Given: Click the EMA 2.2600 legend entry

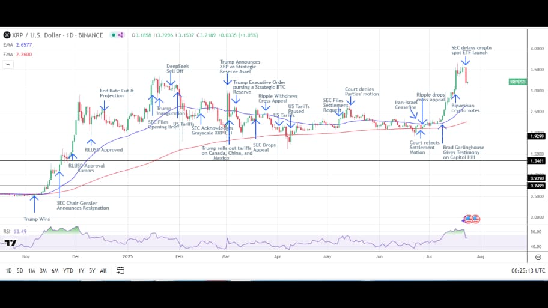Looking at the screenshot, I should pos(17,55).
